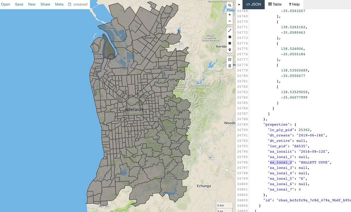Image resolution: width=351 pixels, height=212 pixels.
Task: Open the Open menu
Action: (x=5, y=4)
